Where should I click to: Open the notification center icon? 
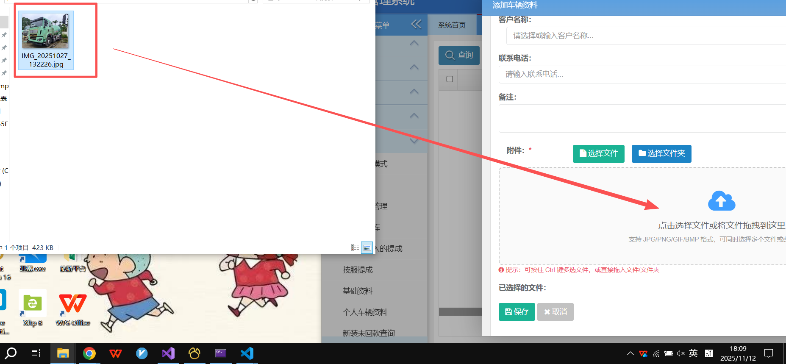pos(769,353)
